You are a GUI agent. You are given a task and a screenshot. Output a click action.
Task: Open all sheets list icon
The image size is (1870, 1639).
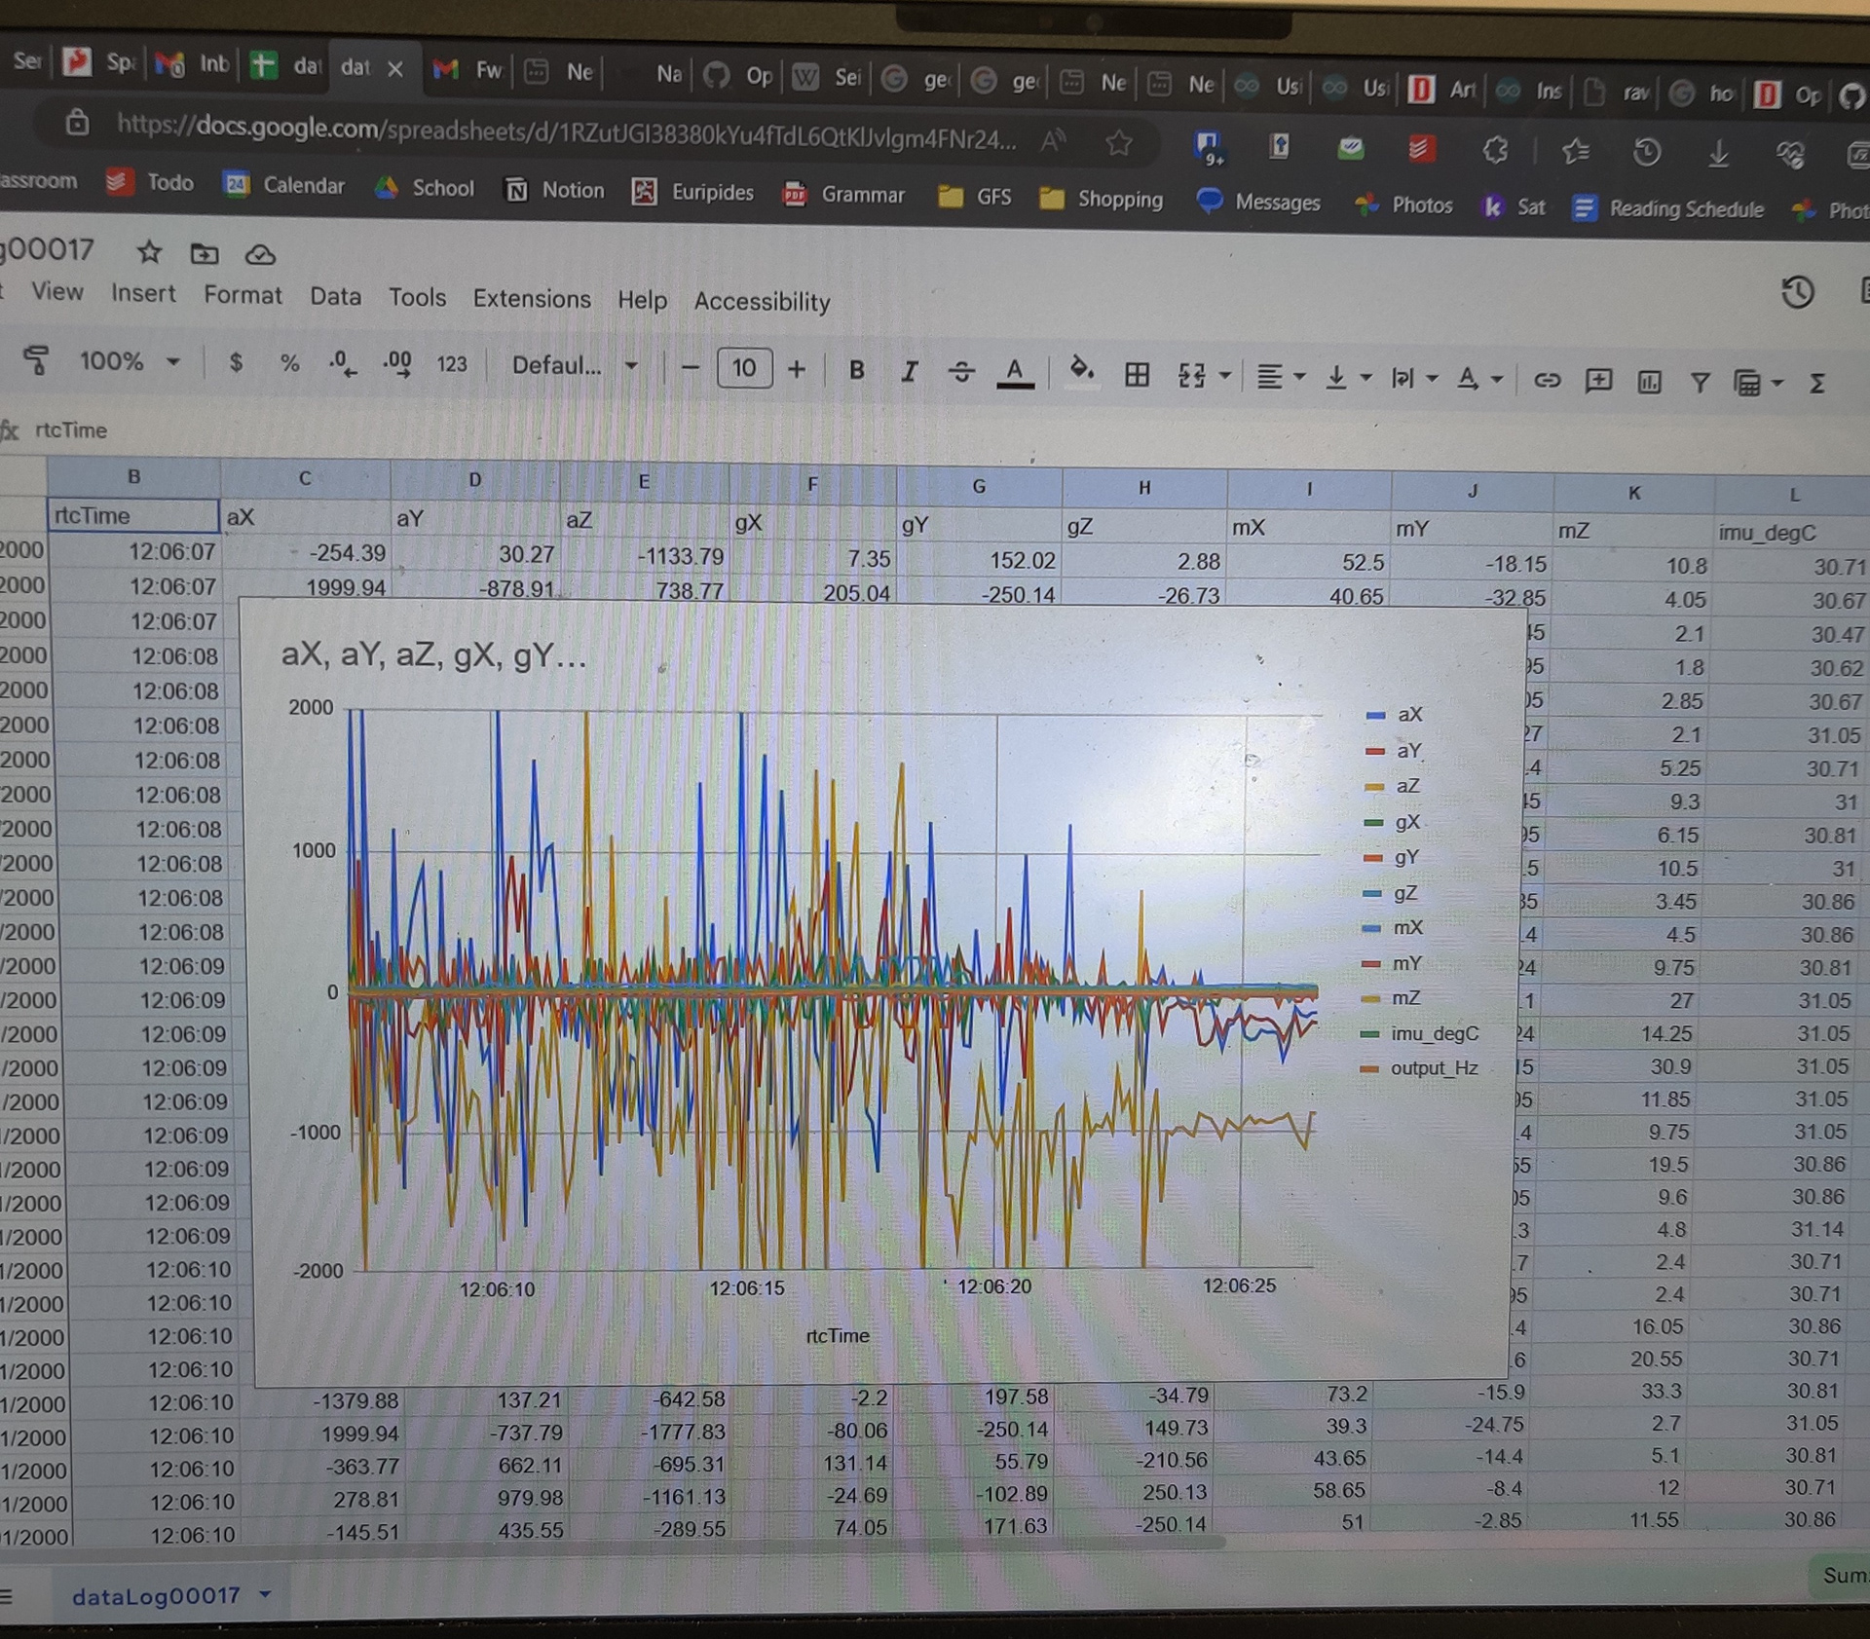(x=7, y=1595)
